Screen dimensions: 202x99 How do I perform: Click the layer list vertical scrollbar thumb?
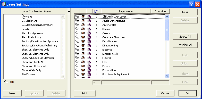pyautogui.click(x=167, y=30)
